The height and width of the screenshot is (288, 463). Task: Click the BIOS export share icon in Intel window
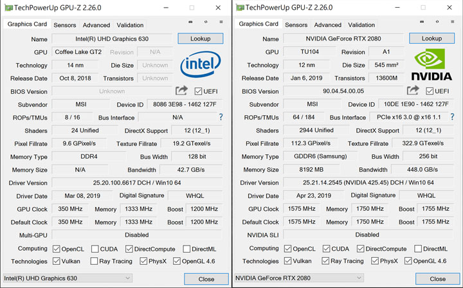tap(181, 91)
